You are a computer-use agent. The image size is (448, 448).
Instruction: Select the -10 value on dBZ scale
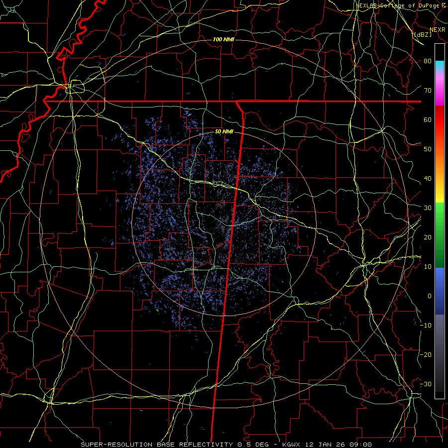click(426, 325)
